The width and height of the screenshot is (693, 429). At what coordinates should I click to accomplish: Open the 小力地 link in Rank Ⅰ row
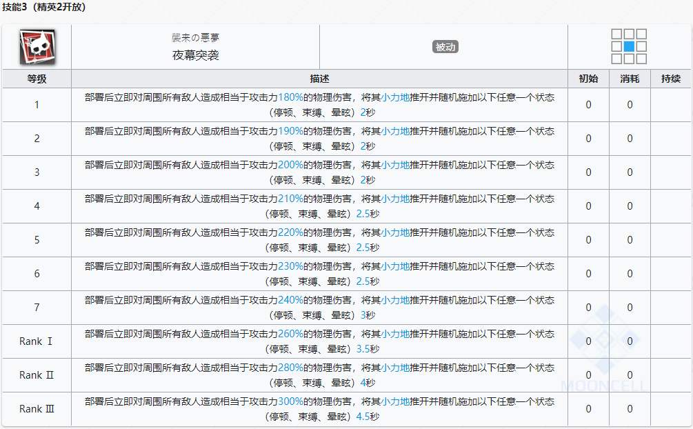coord(396,334)
